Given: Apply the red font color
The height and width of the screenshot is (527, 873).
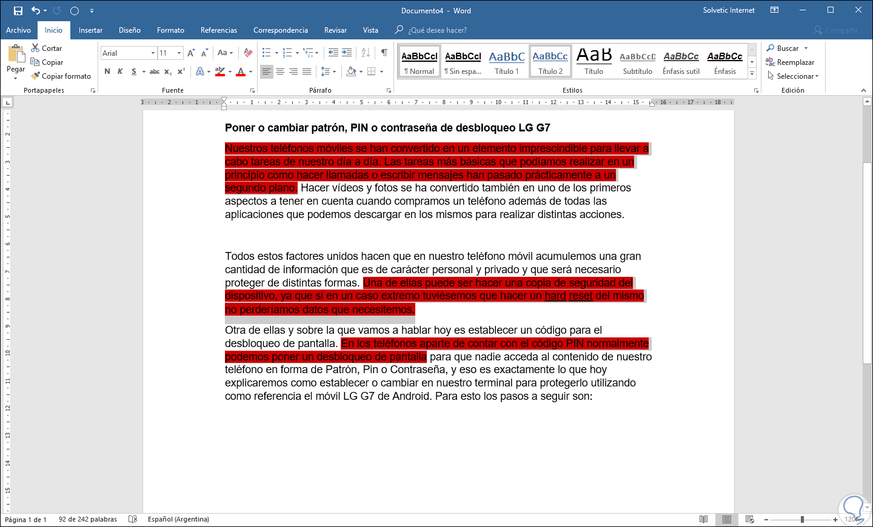Looking at the screenshot, I should [x=241, y=71].
